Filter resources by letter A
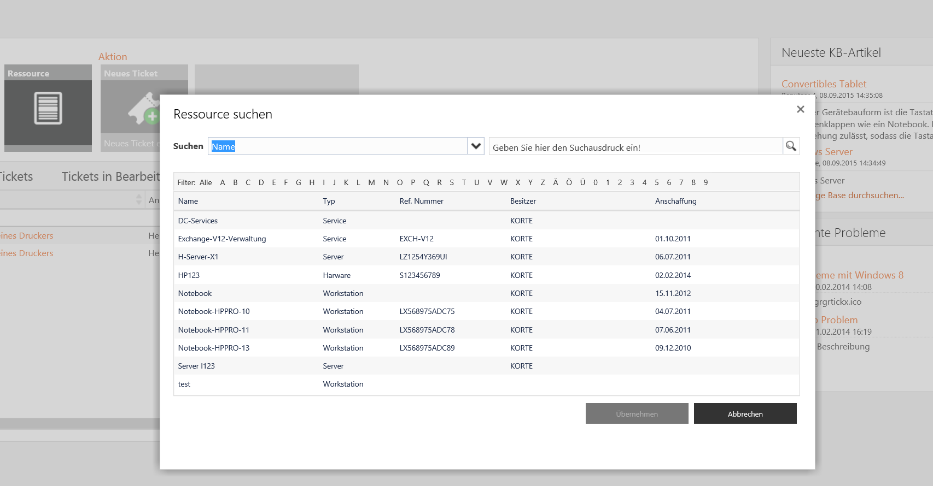 pyautogui.click(x=223, y=182)
